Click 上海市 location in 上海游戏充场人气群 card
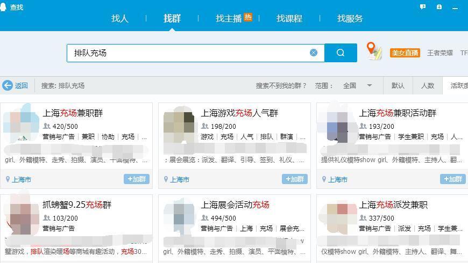The height and width of the screenshot is (263, 468). 180,180
